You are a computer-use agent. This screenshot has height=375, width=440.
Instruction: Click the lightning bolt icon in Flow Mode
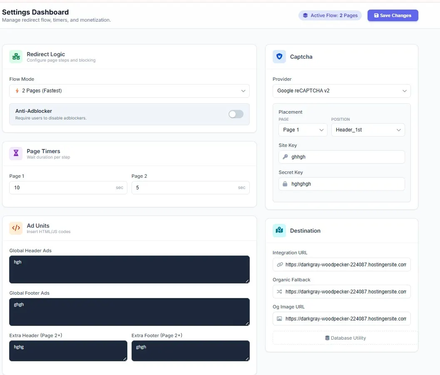coord(17,91)
